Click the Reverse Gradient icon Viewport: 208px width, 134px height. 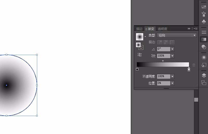(x=140, y=54)
